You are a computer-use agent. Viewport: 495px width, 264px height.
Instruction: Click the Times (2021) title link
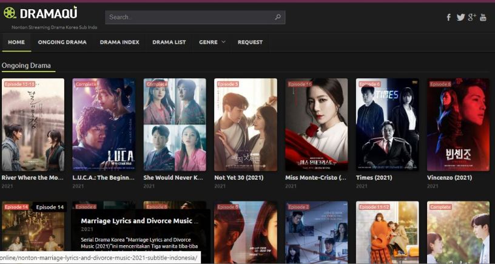coord(374,177)
